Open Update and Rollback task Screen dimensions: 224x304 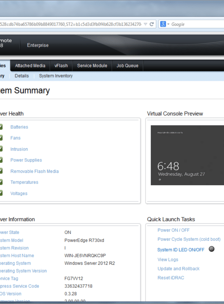179,269
